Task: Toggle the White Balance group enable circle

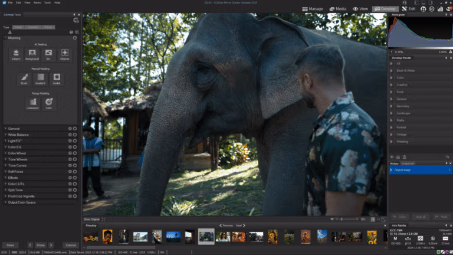Action: (75, 135)
